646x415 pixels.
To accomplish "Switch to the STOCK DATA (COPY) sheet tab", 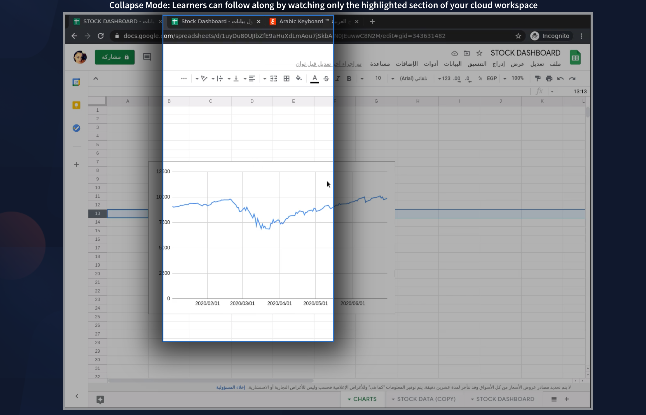I will pyautogui.click(x=426, y=399).
